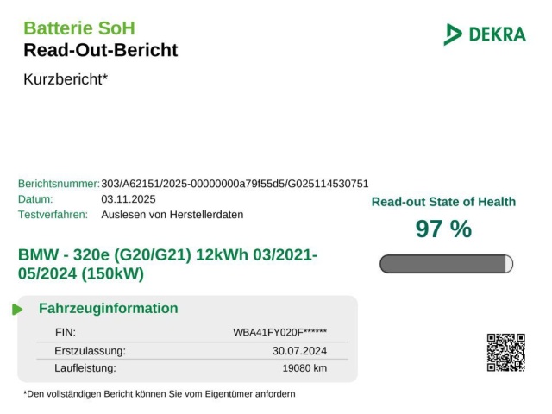Image resolution: width=552 pixels, height=414 pixels.
Task: Click the Kurzbericht* subtitle
Action: point(66,79)
